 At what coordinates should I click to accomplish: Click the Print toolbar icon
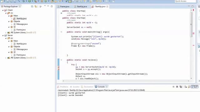pyautogui.click(x=15, y=1)
